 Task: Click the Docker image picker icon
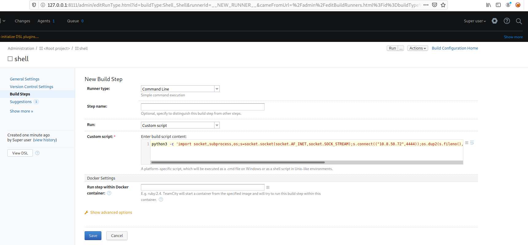268,187
